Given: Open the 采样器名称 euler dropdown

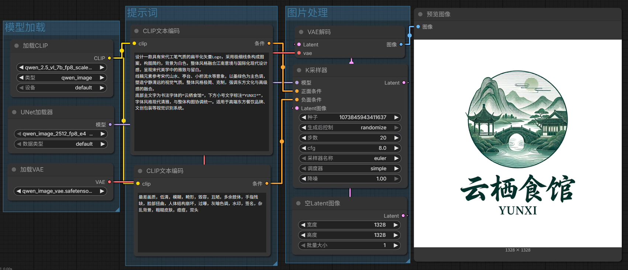Looking at the screenshot, I should click(350, 158).
